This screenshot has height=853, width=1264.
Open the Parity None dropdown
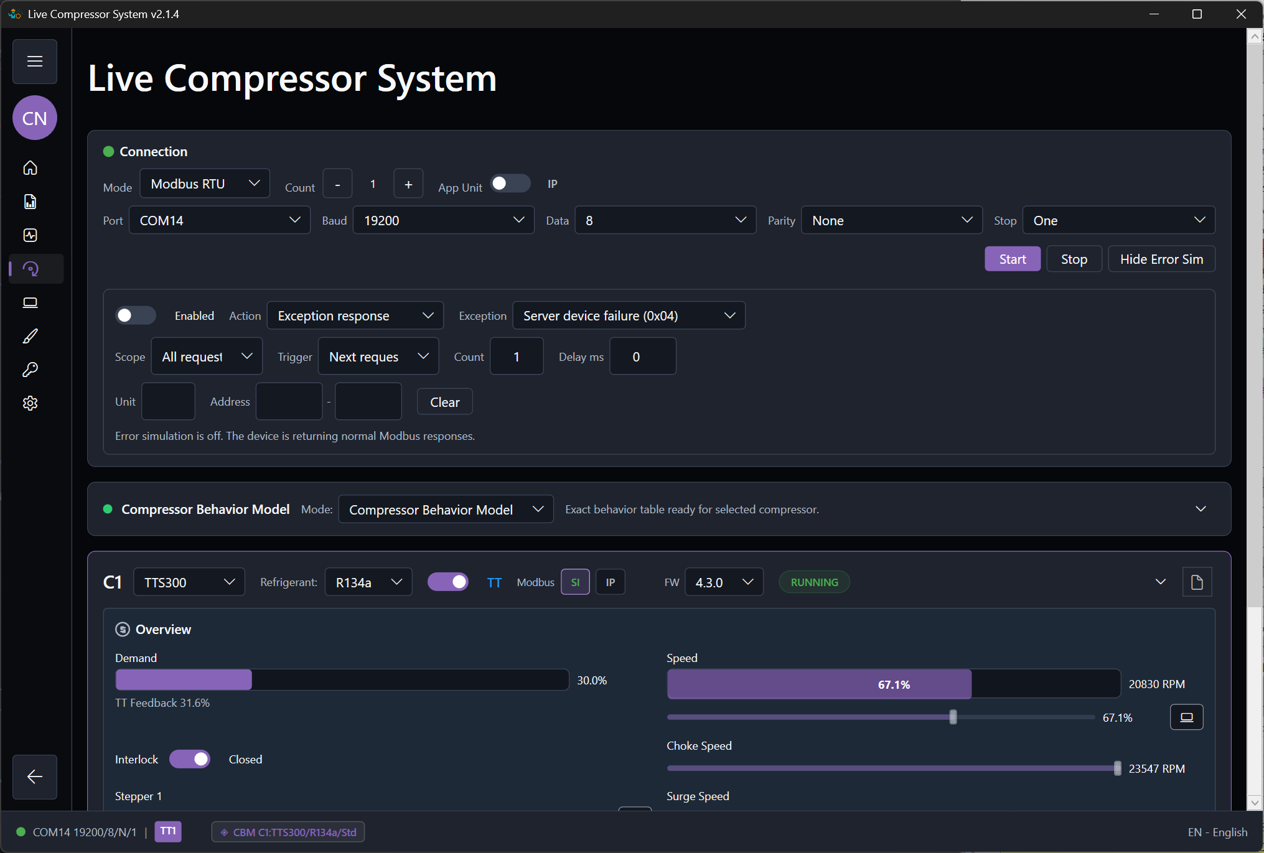pos(892,220)
